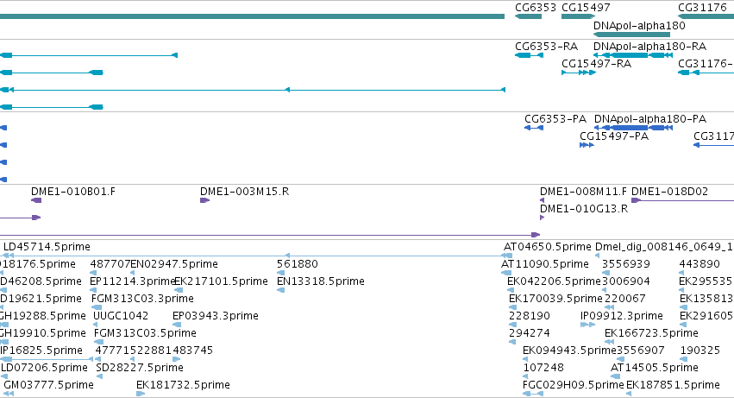
Task: Select the CG15497 gene label
Action: 586,8
